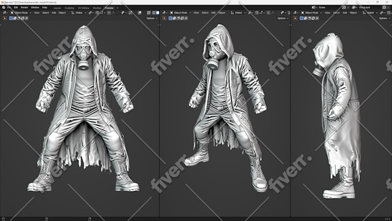This screenshot has width=392, height=221.
Task: Expand Options dropdown in three-quarter-view viewport
Action: [283, 18]
